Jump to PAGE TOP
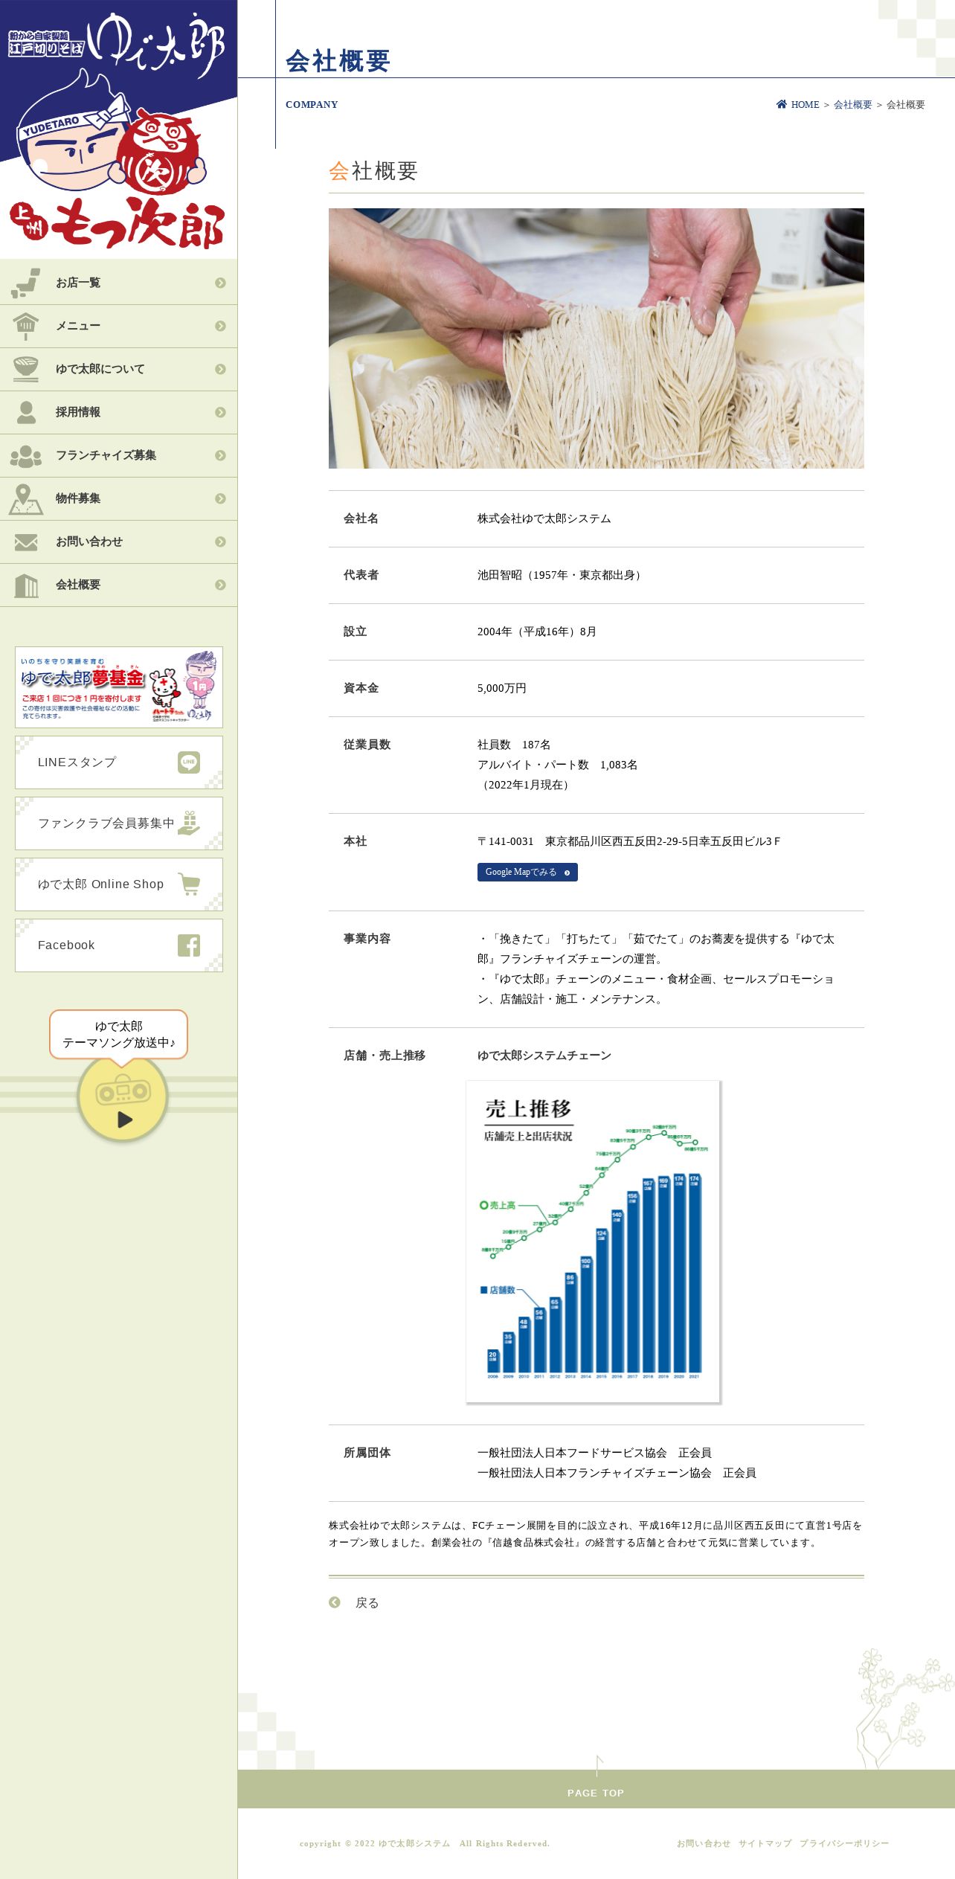 tap(596, 1788)
